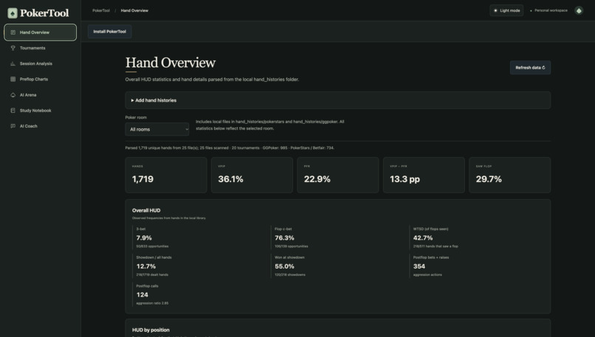Click the Showdown / all hands 12.7% value
595x337 pixels.
[x=146, y=266]
